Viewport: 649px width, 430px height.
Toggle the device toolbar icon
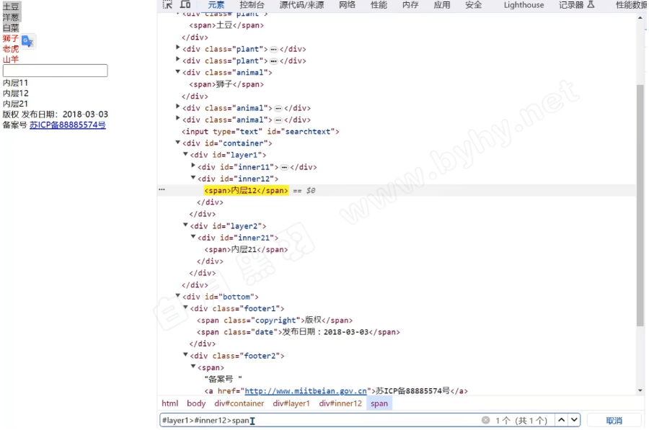coord(185,5)
